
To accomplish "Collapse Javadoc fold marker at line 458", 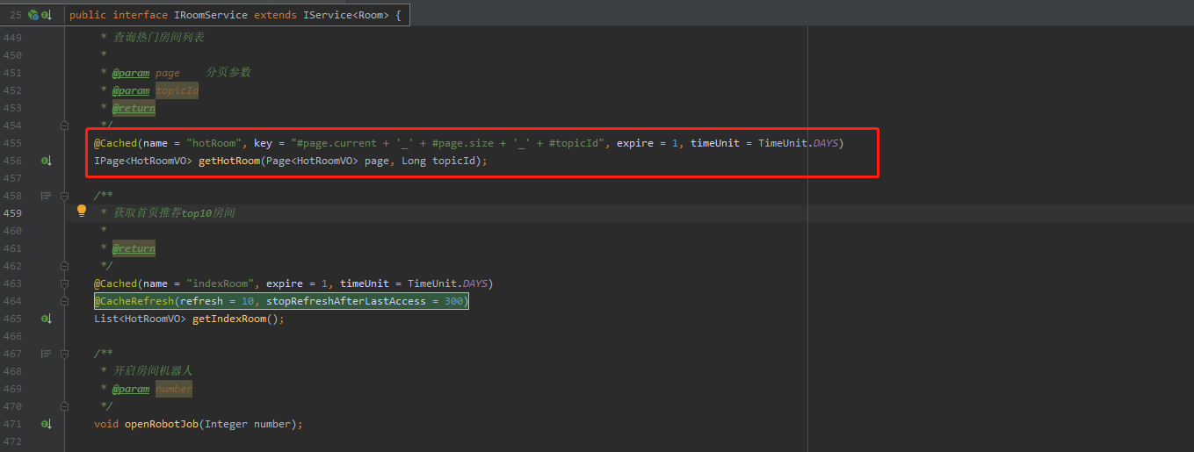I will tap(64, 196).
